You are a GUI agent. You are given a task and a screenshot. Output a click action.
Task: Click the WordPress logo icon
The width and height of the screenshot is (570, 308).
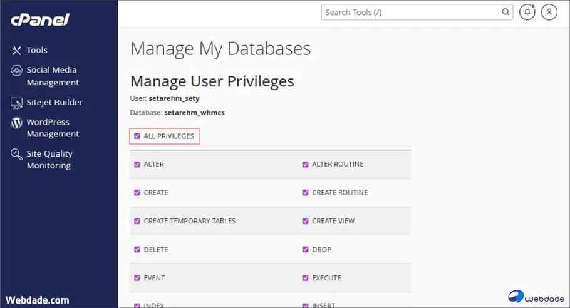tap(17, 123)
